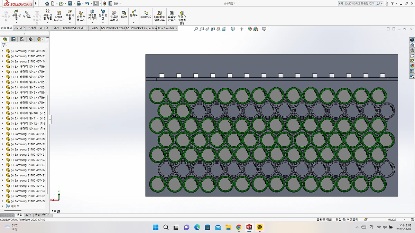Image resolution: width=415 pixels, height=233 pixels.
Task: Open dropdown under 부품 삽입
Action: (x=16, y=23)
